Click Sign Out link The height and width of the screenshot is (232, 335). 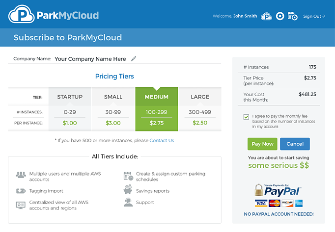314,16
